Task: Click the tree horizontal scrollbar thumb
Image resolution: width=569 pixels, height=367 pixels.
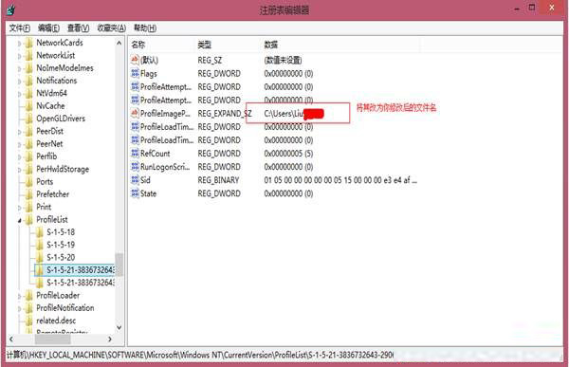Action: tap(52, 339)
